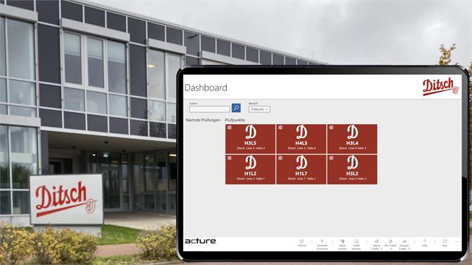Open Gruppen Tickets in bottom toolbar

(405, 245)
